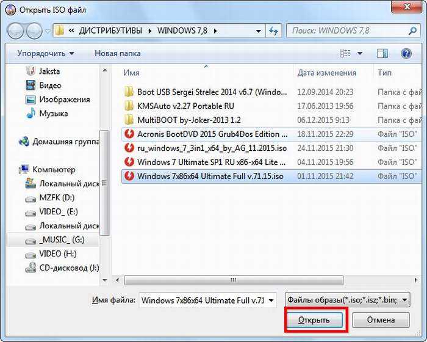Click the file list horizontal scrollbar thumb
This screenshot has height=342, width=427.
click(x=234, y=280)
